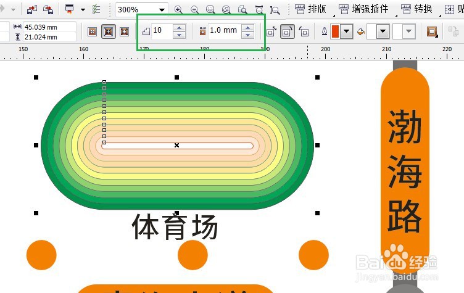This screenshot has height=293, width=464.
Task: Open the fill color dropdown arrow
Action: pyautogui.click(x=383, y=31)
